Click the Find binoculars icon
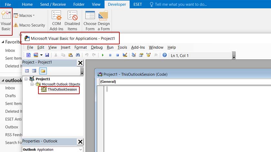This screenshot has height=152, width=271. (78, 55)
